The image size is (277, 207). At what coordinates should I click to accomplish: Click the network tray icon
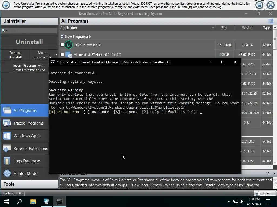(236, 202)
